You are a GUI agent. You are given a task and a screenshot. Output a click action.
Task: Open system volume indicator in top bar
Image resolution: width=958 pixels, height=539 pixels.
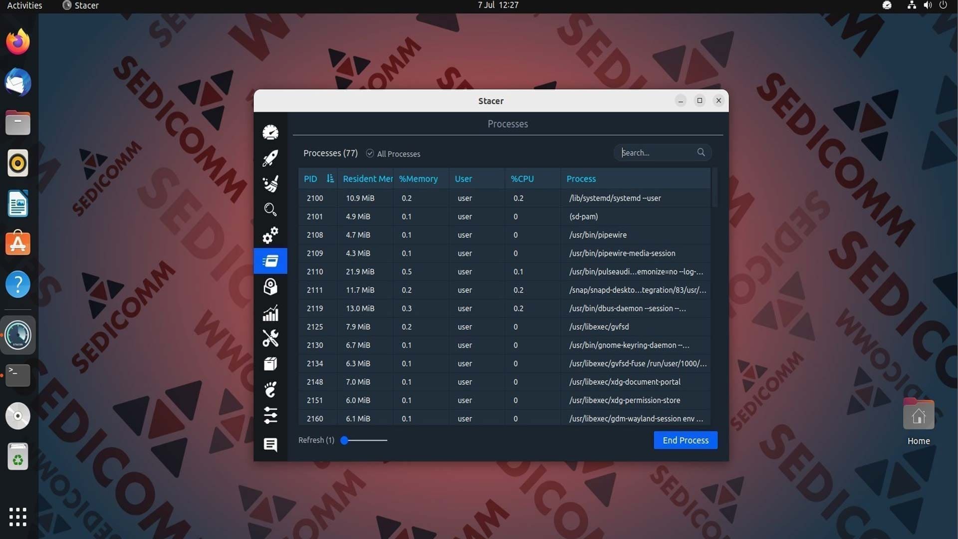(x=928, y=5)
